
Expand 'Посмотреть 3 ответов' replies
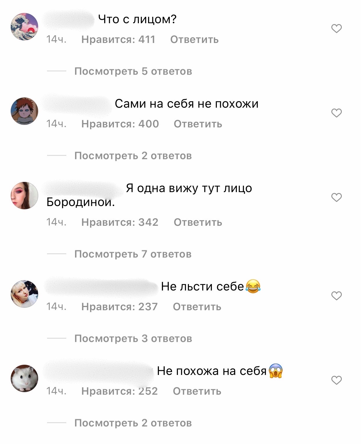coord(133,338)
